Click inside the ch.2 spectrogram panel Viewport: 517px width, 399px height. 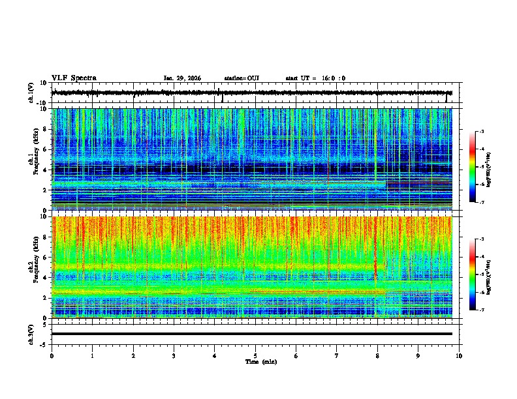tap(252, 267)
